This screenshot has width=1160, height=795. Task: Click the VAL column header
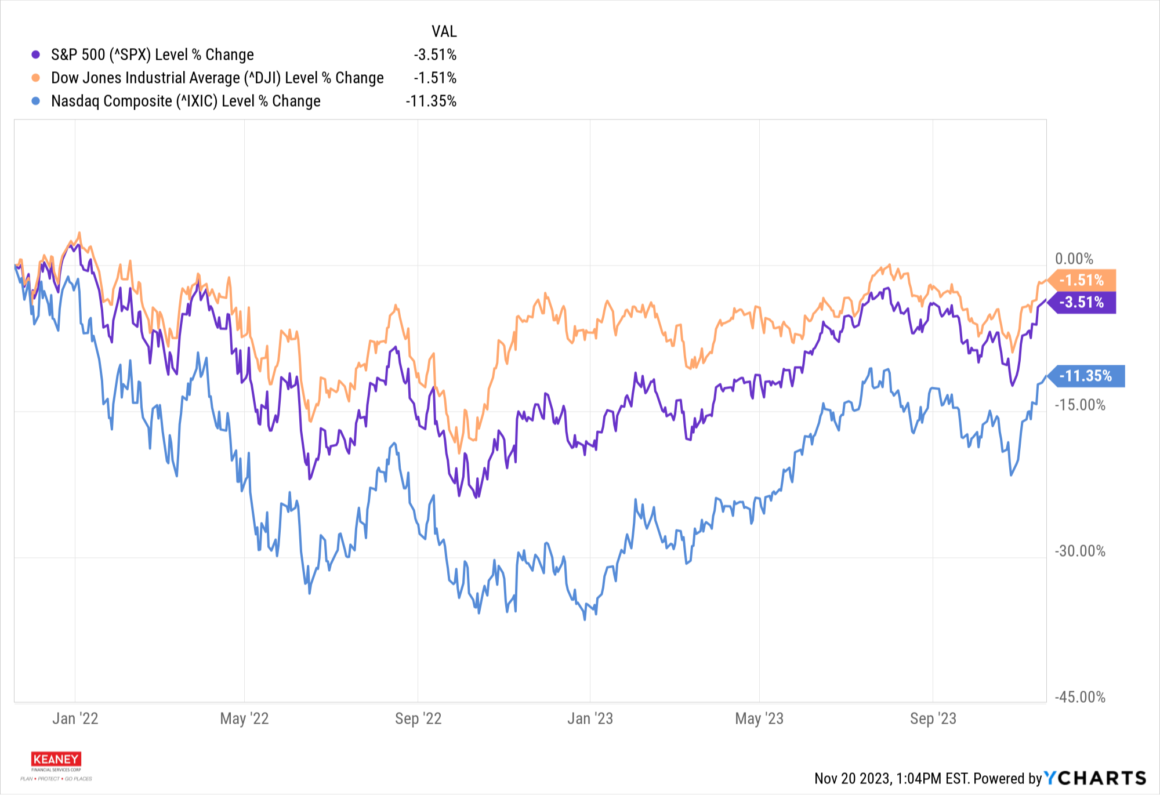pos(444,31)
